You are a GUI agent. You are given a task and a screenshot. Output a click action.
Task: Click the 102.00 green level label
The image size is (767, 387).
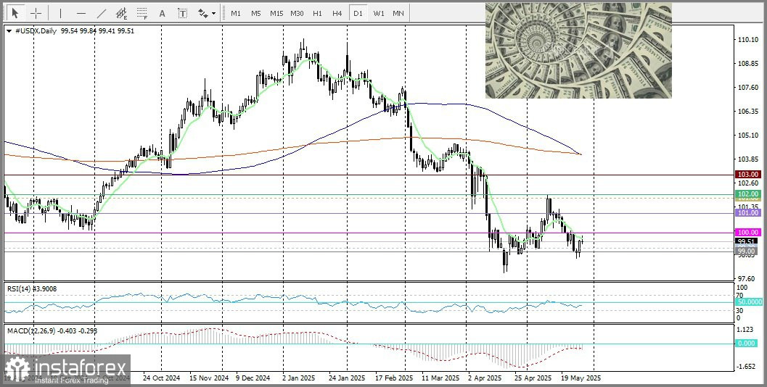point(748,194)
